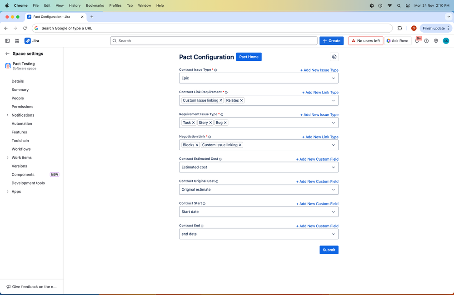Open the Jira help question icon
Screen dimensions: 454x295
click(426, 41)
